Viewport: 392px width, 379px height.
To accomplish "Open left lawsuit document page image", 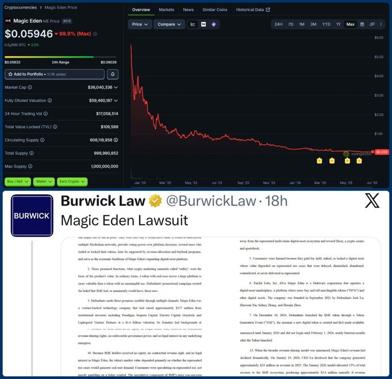I will pyautogui.click(x=140, y=306).
